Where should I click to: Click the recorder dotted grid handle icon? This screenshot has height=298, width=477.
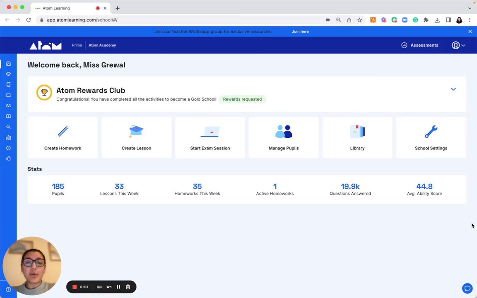tap(99, 287)
